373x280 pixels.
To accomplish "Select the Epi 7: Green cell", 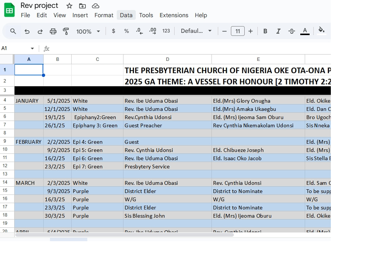I will coord(97,167).
